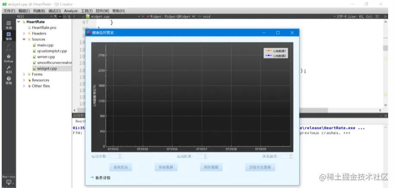Open the 帮助(H) menu
Viewport: 395px width, 188px height.
pos(119,11)
